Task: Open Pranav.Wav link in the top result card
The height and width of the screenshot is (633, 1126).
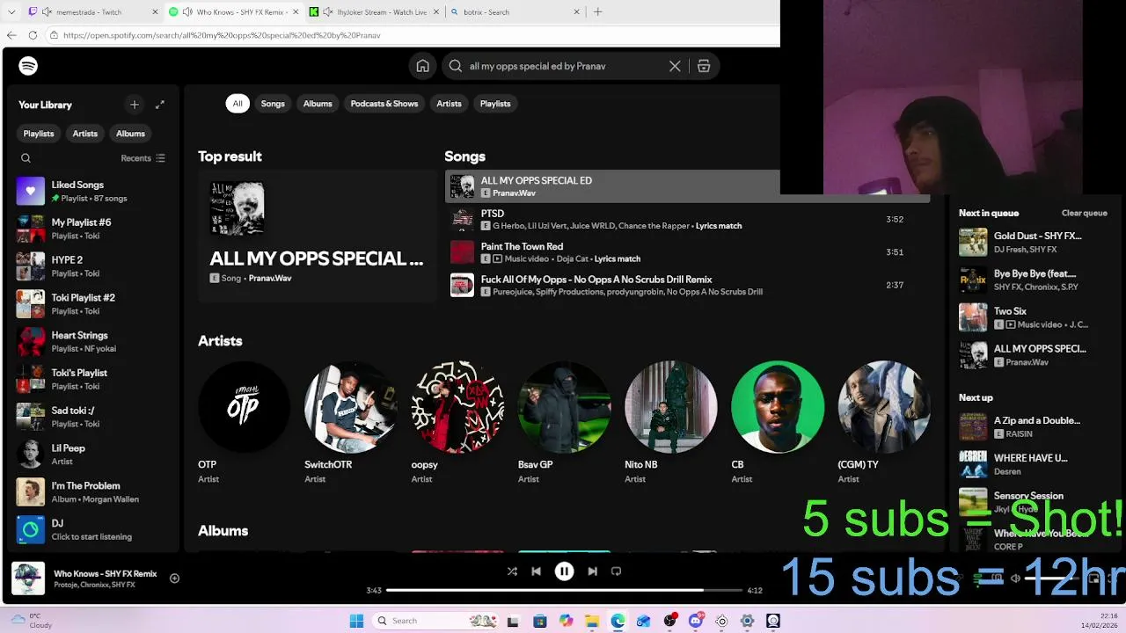Action: point(270,278)
